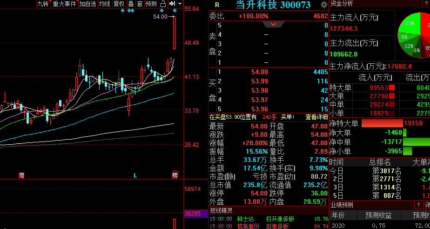Open help icon in 业绩预测 panel

point(418,205)
